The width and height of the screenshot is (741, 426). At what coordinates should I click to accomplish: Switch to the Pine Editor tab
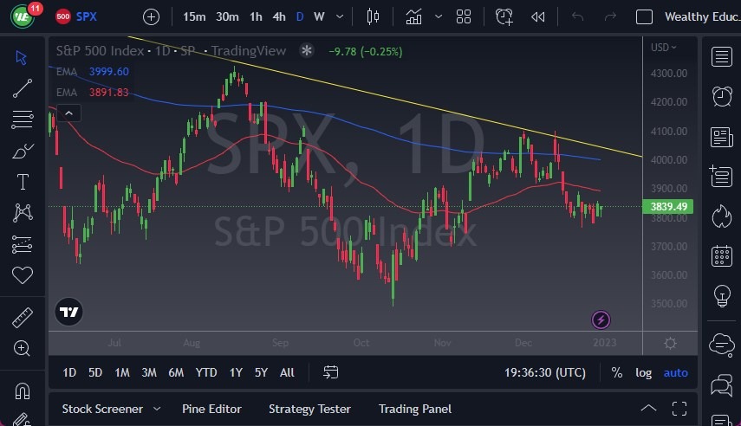(211, 409)
